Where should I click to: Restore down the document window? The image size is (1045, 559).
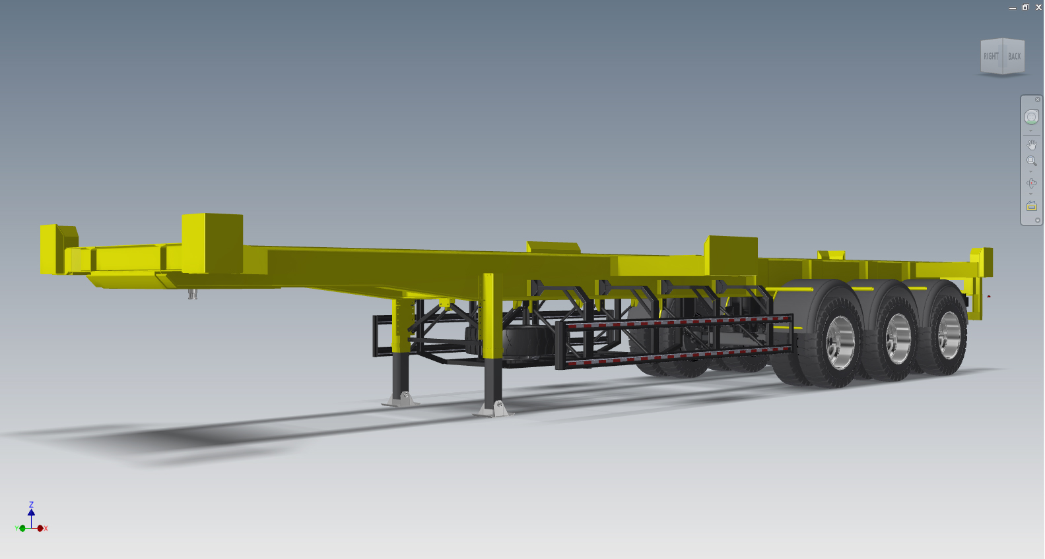[1025, 7]
